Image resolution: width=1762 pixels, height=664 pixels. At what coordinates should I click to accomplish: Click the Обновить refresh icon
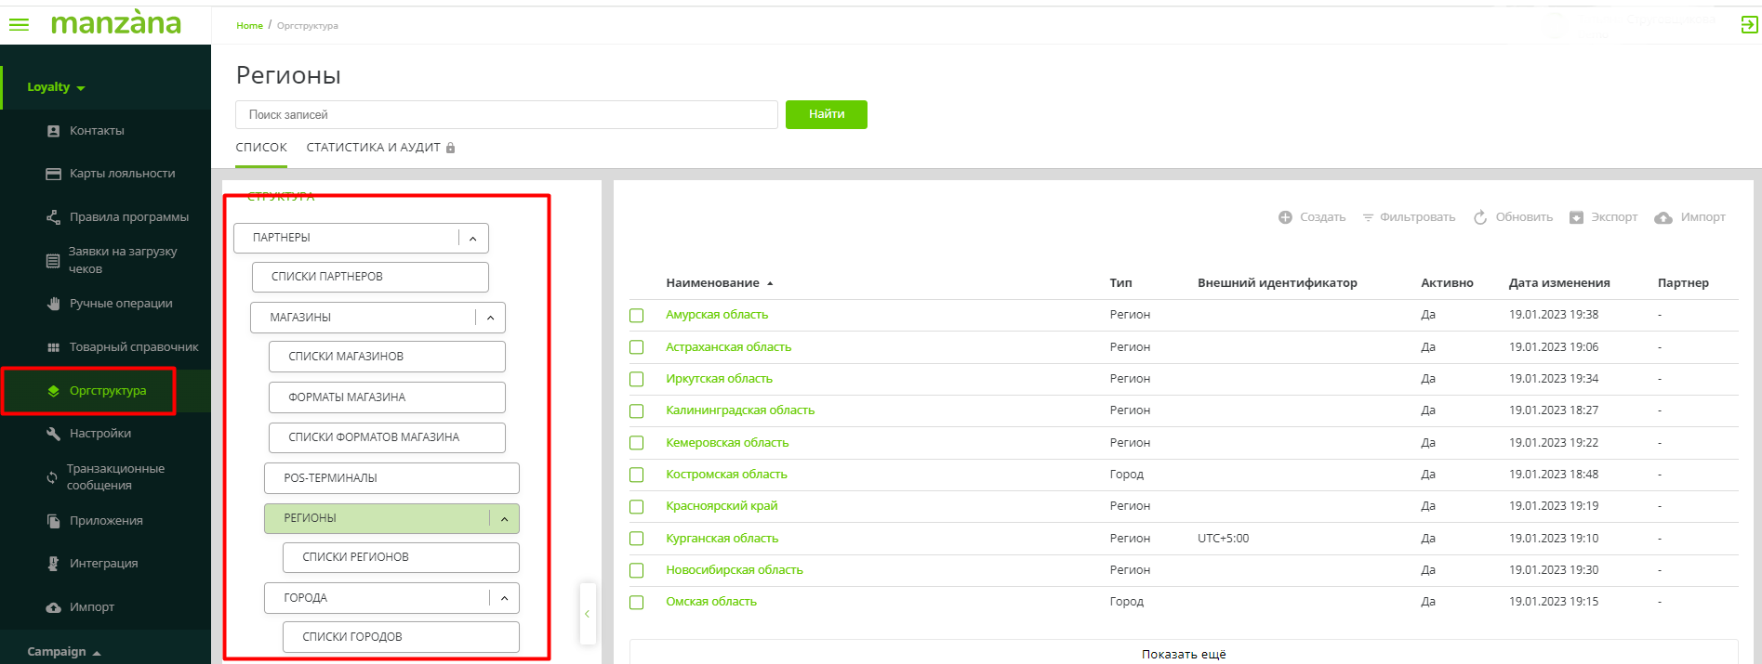pos(1480,217)
